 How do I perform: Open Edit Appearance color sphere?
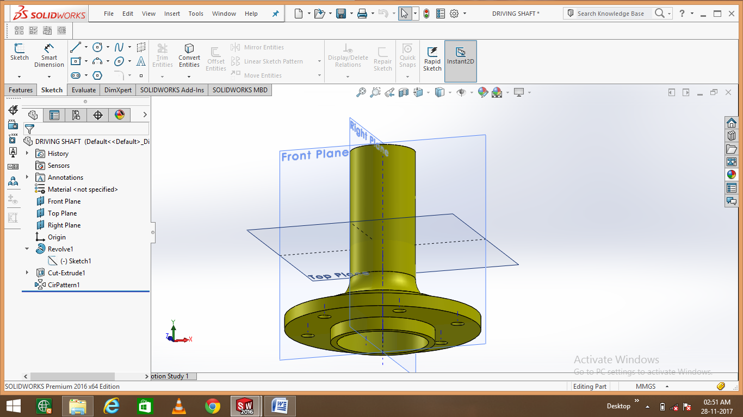coord(483,92)
